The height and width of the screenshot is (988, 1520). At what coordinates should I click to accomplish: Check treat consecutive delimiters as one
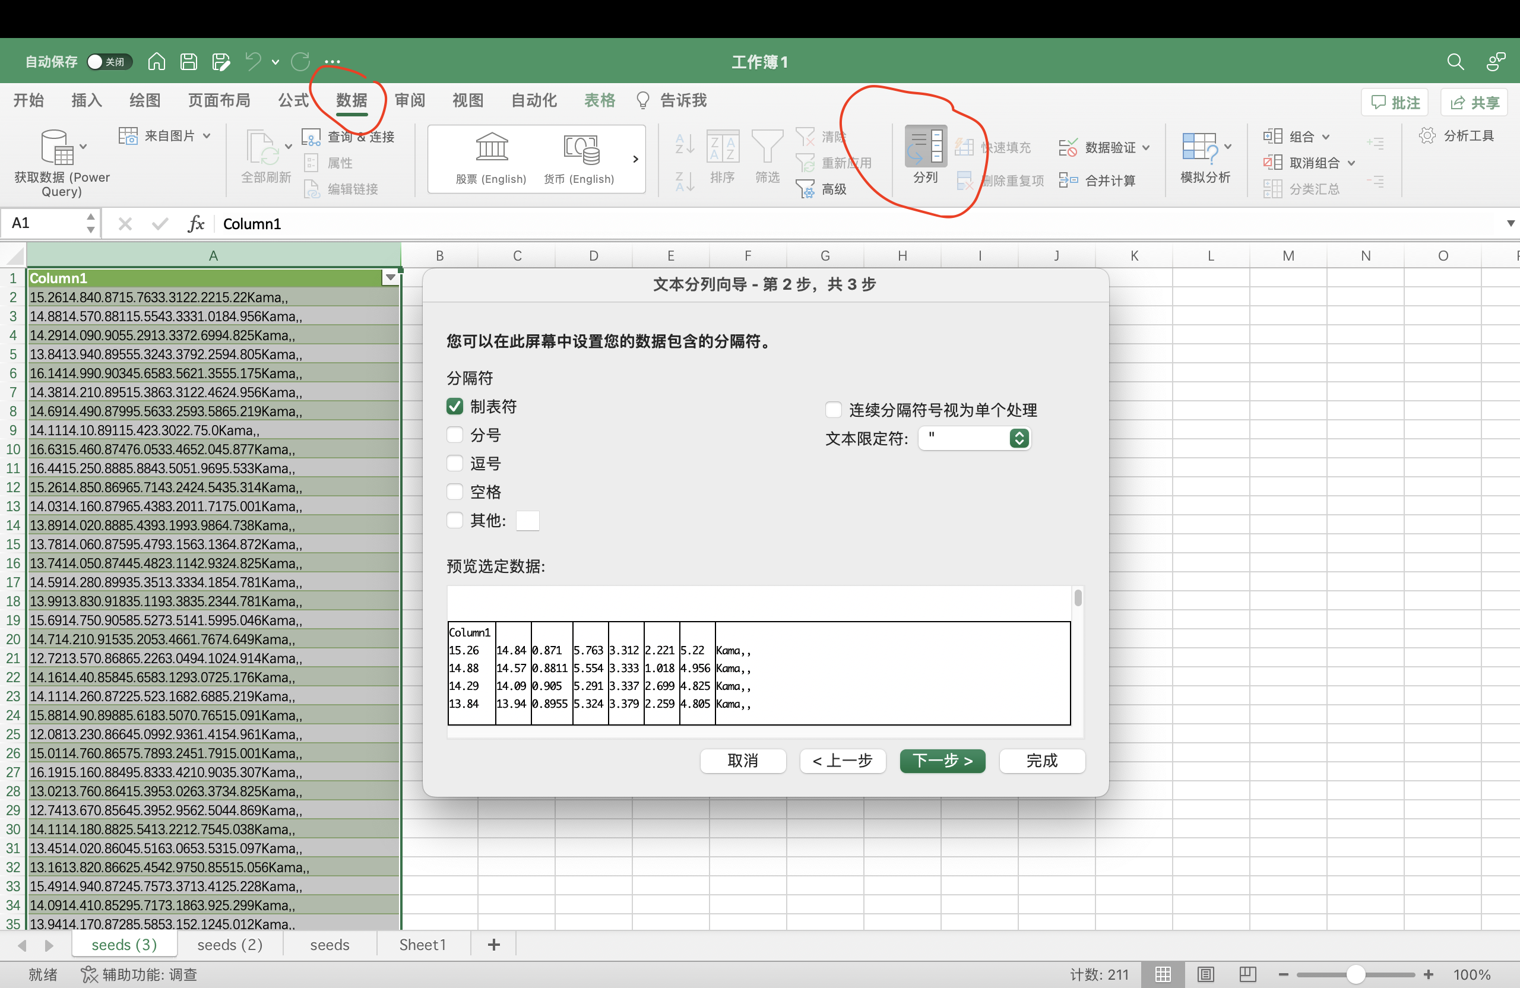click(834, 409)
